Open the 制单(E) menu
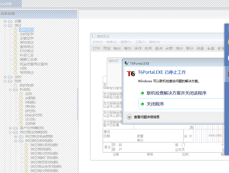 click(112, 42)
